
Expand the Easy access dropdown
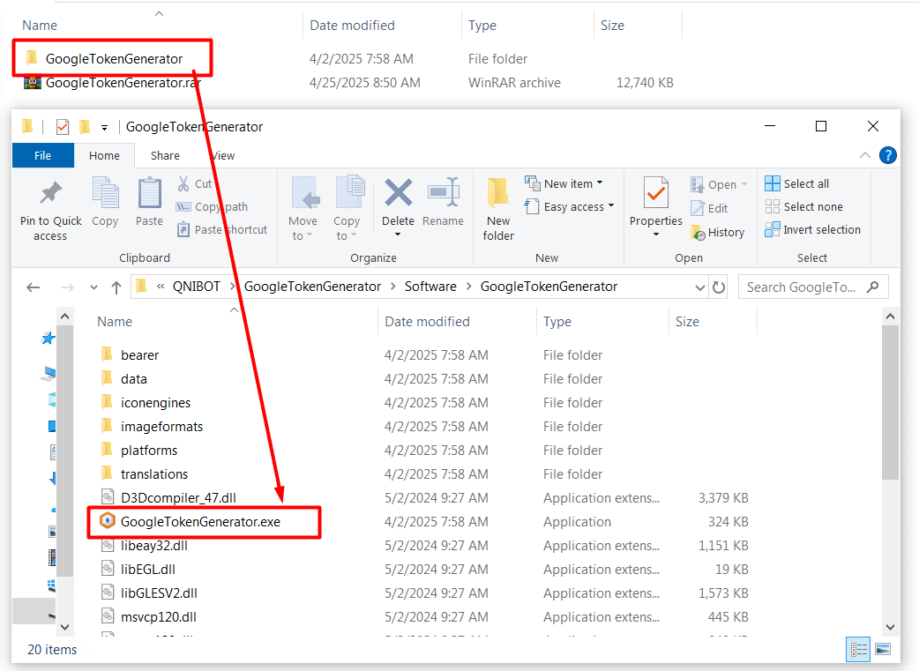pos(610,205)
